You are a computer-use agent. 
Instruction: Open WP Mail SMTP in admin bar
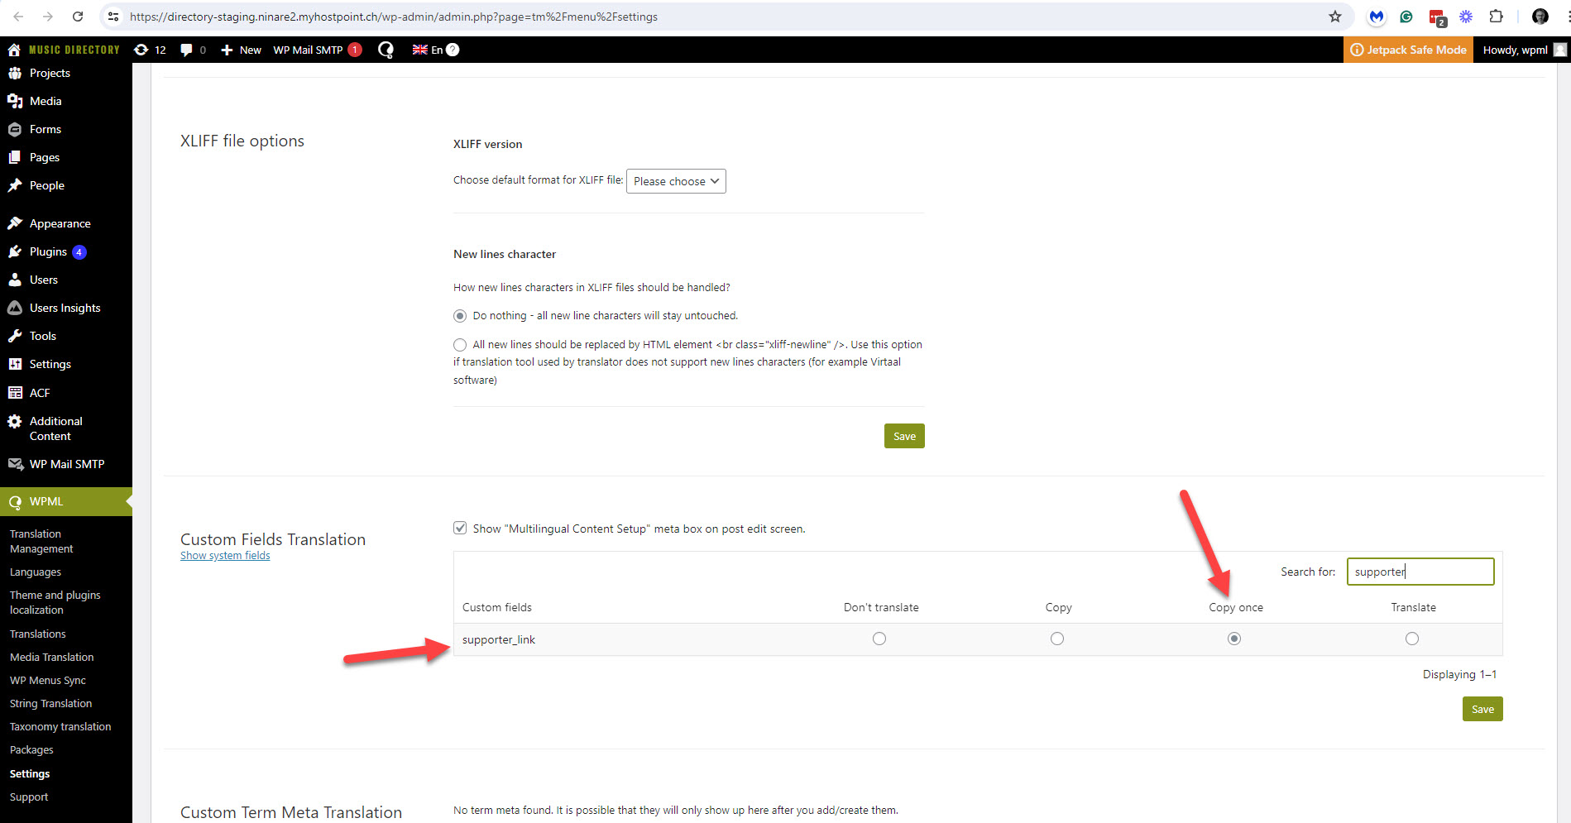point(318,50)
